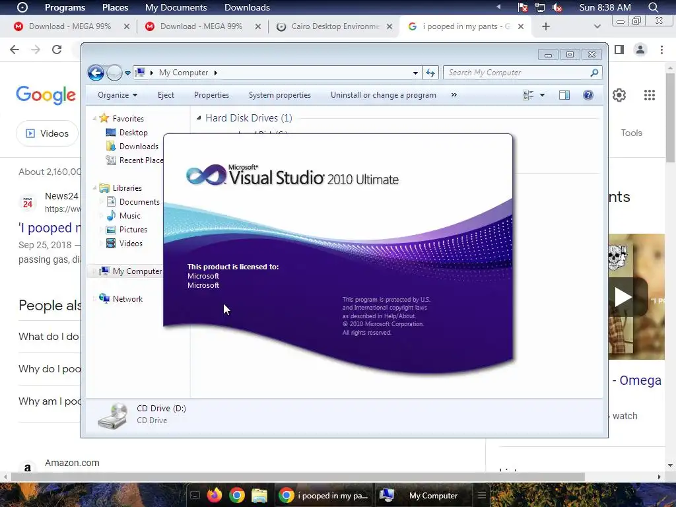Open the Amazon.com search result

72,463
